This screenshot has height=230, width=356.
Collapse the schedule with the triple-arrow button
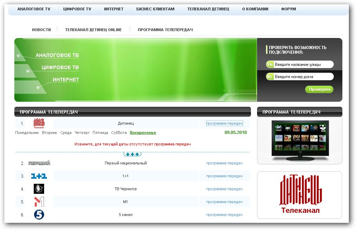click(x=132, y=154)
